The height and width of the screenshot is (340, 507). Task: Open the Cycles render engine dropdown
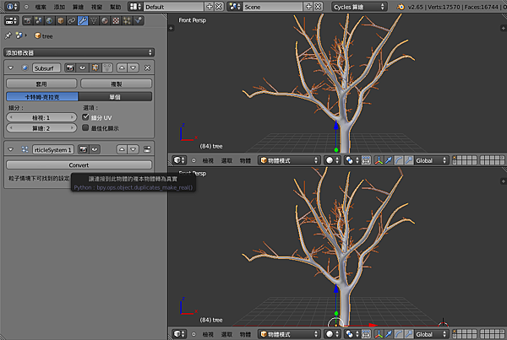[x=358, y=6]
